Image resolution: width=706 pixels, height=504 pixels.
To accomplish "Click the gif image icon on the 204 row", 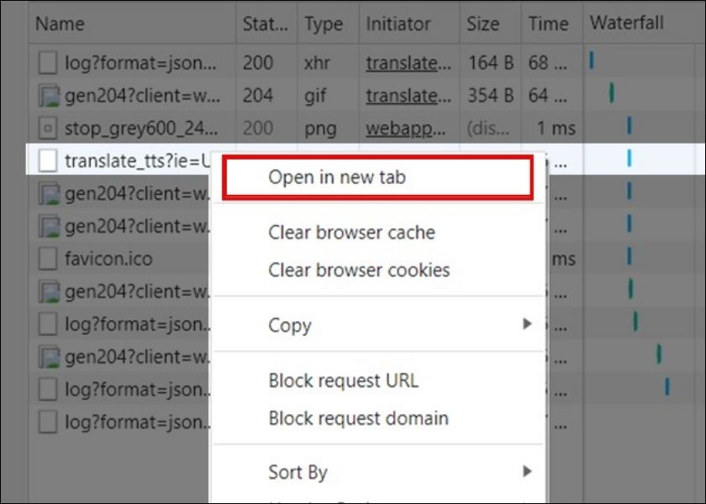I will (49, 96).
